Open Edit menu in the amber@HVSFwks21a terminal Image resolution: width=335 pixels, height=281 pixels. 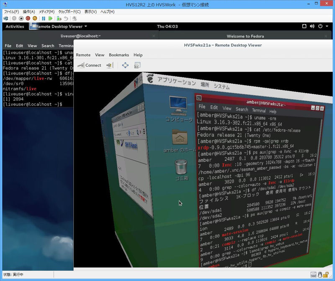pos(214,107)
